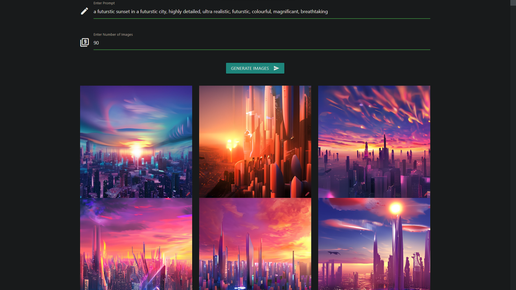This screenshot has width=516, height=290.
Task: Open the blue teal swirling sky cityscape image
Action: pos(136,142)
